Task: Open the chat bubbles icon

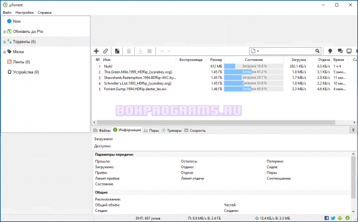Action: pyautogui.click(x=340, y=51)
